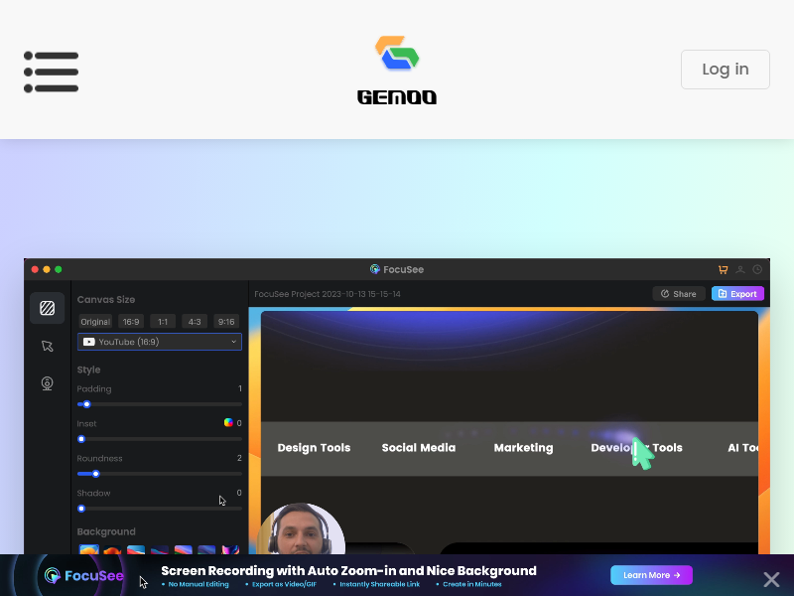The height and width of the screenshot is (596, 794).
Task: Click the Export button
Action: 737,294
